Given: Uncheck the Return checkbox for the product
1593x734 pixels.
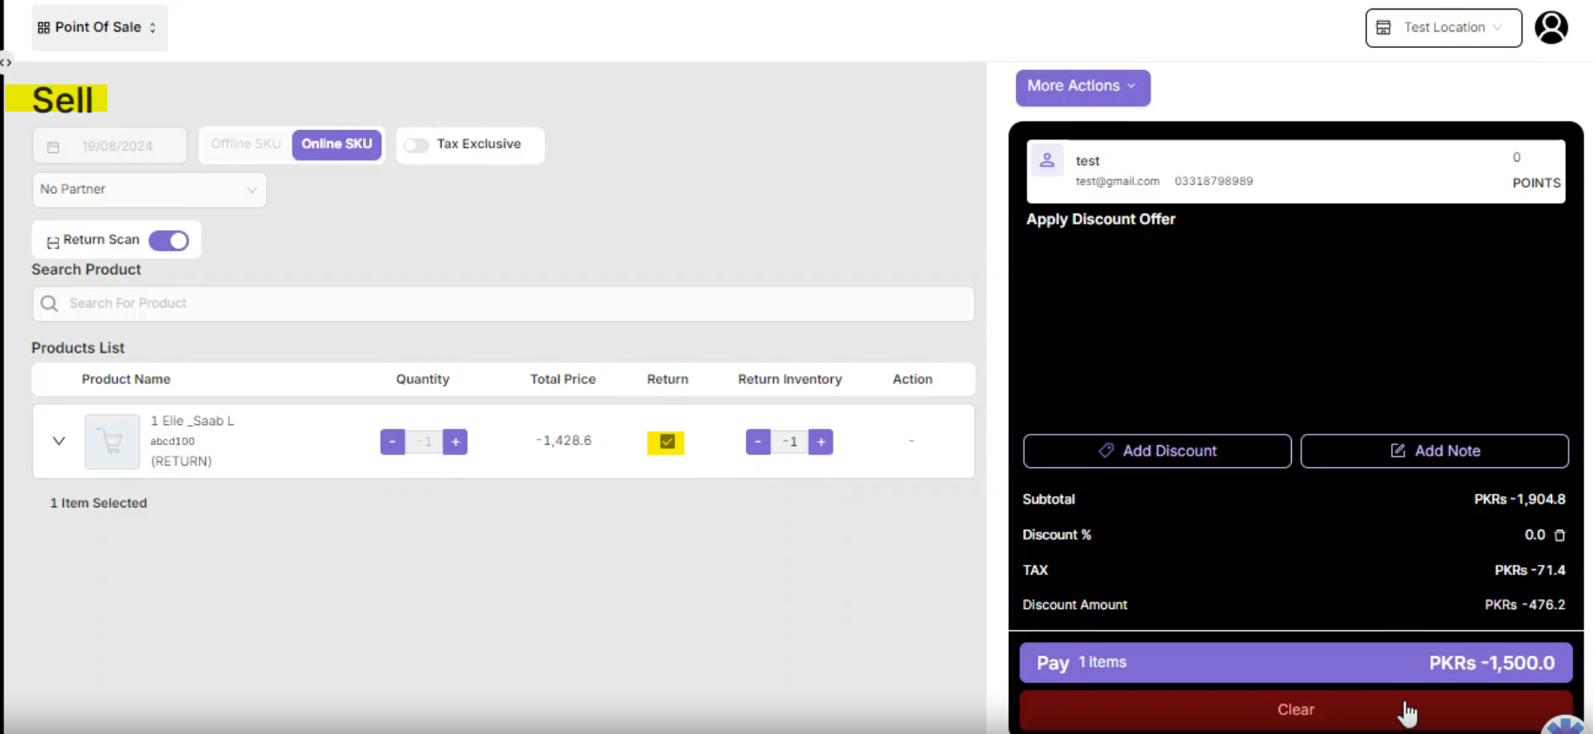Looking at the screenshot, I should 667,442.
